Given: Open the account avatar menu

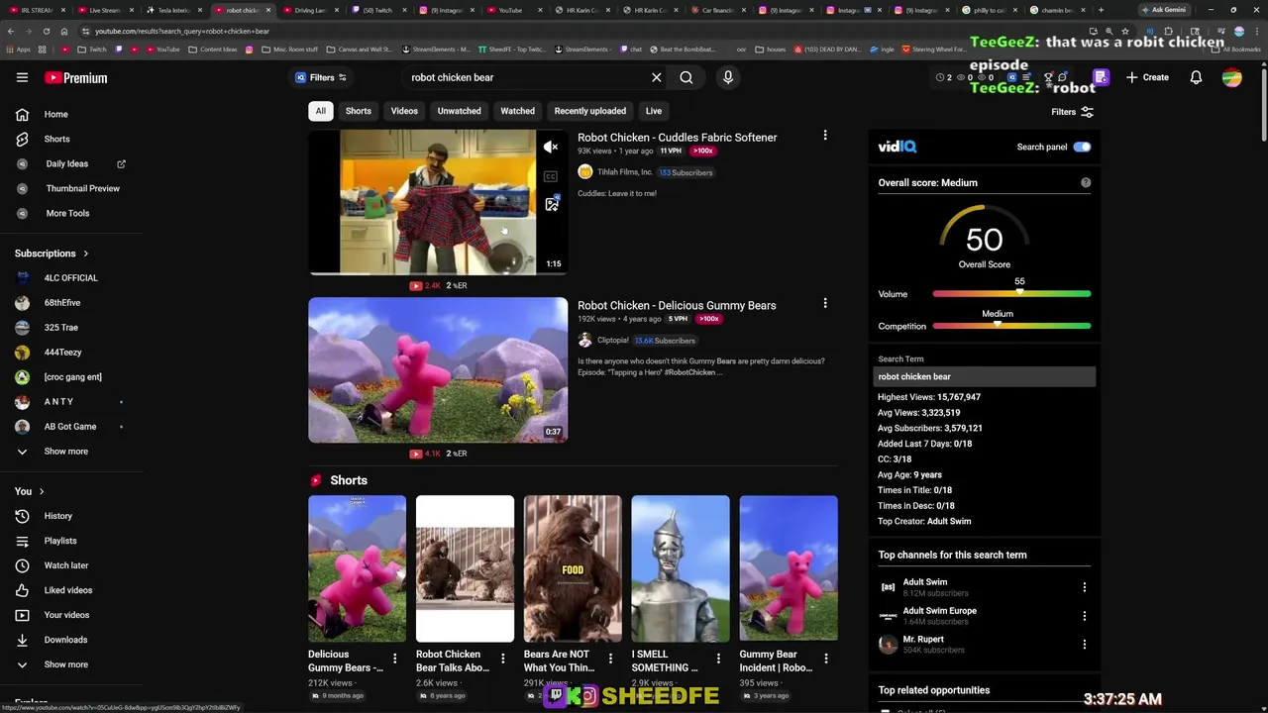Looking at the screenshot, I should click(x=1232, y=77).
